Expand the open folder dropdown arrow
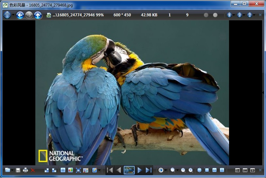The height and width of the screenshot is (178, 266). click(12, 170)
